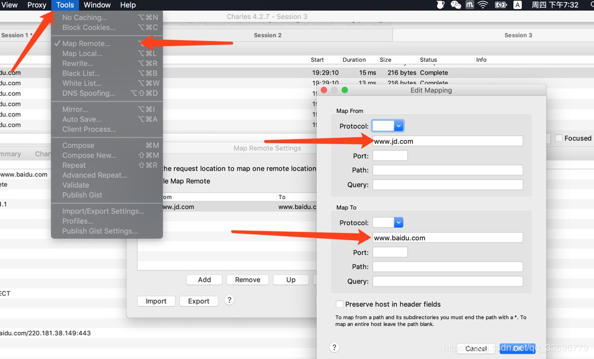This screenshot has width=594, height=359.
Task: Select Mirror in Tools menu
Action: coord(107,109)
